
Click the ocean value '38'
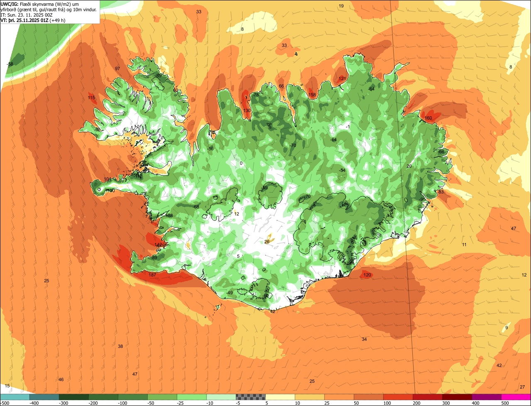[x=120, y=346]
